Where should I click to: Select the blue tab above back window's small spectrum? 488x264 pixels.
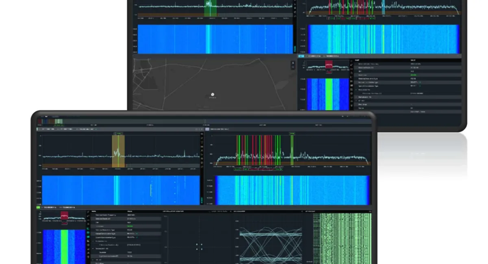(x=301, y=56)
